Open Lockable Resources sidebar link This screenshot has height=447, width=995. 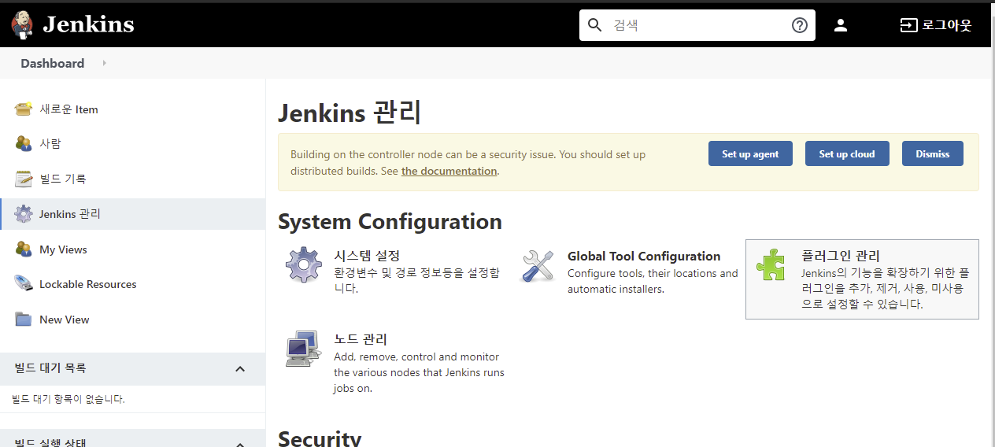pos(88,284)
